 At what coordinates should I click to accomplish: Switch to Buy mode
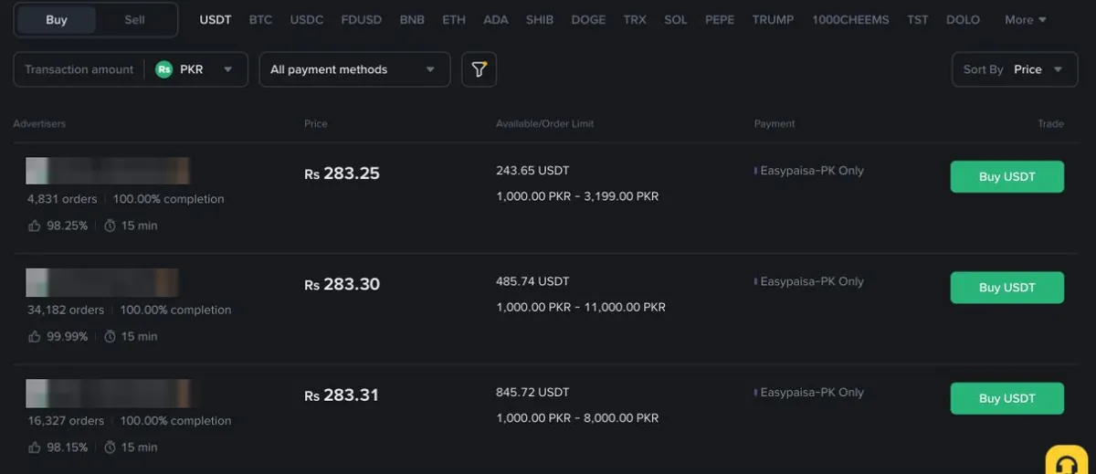[x=57, y=19]
